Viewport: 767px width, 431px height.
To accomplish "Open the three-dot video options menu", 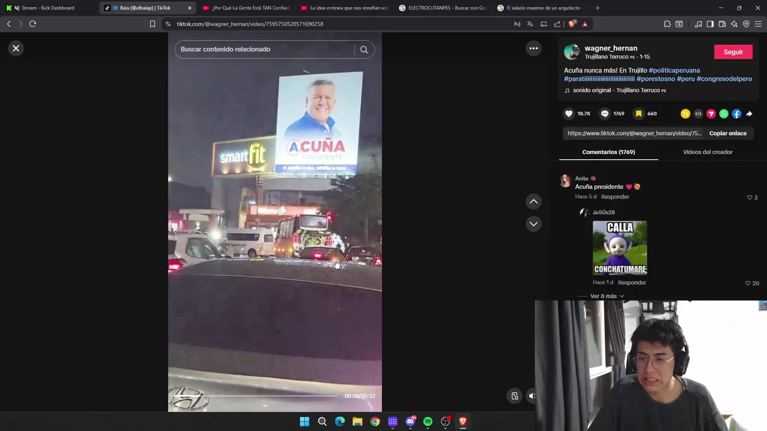I will (x=533, y=48).
